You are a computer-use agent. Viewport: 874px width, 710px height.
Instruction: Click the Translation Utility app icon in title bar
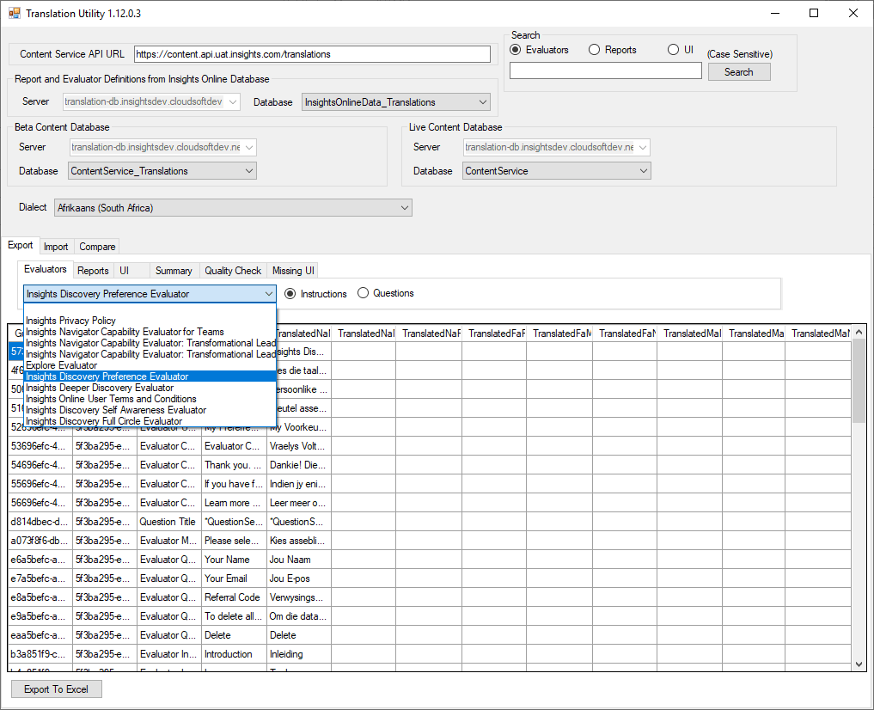pyautogui.click(x=14, y=13)
